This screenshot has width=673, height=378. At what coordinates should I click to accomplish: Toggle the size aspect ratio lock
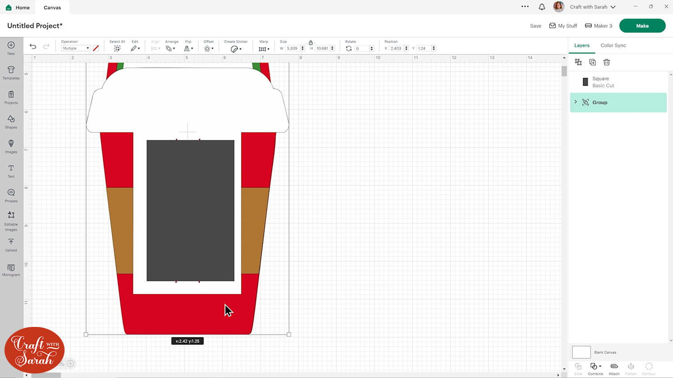click(x=310, y=43)
